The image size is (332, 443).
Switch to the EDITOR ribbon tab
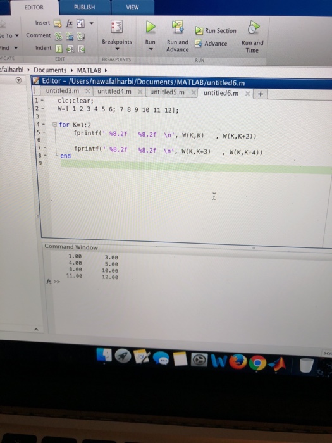click(x=34, y=8)
